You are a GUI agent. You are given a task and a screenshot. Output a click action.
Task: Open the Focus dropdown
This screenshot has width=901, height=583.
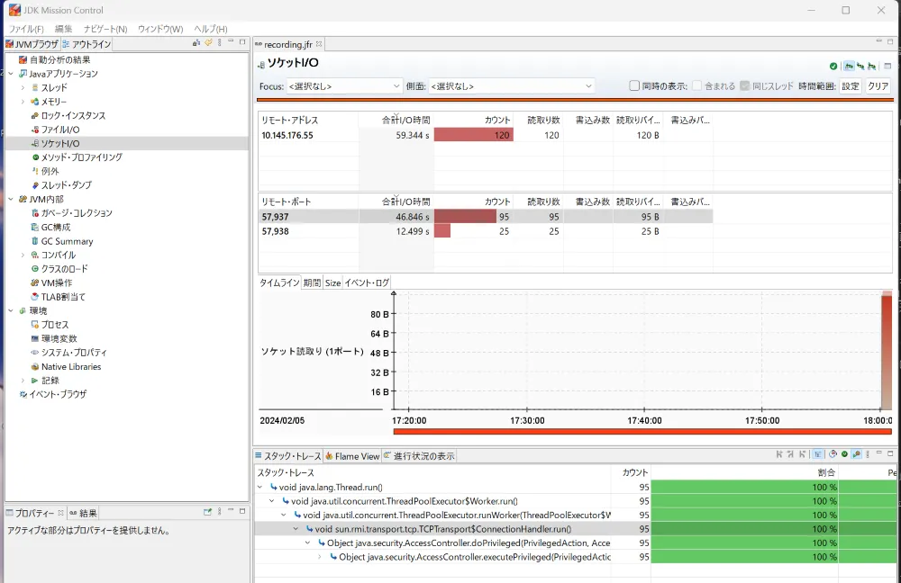point(343,86)
